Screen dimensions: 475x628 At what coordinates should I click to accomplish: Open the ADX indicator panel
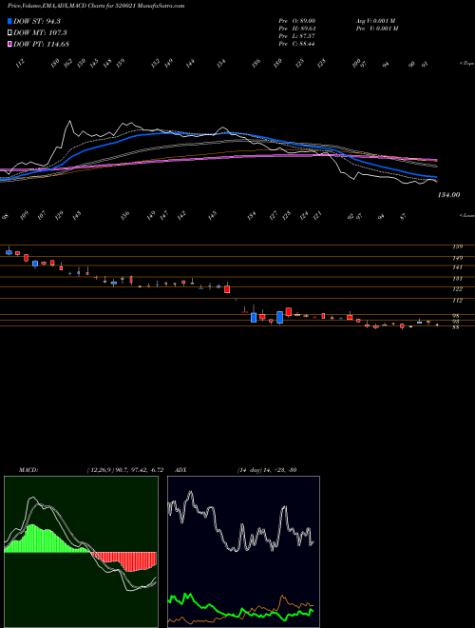click(x=243, y=552)
